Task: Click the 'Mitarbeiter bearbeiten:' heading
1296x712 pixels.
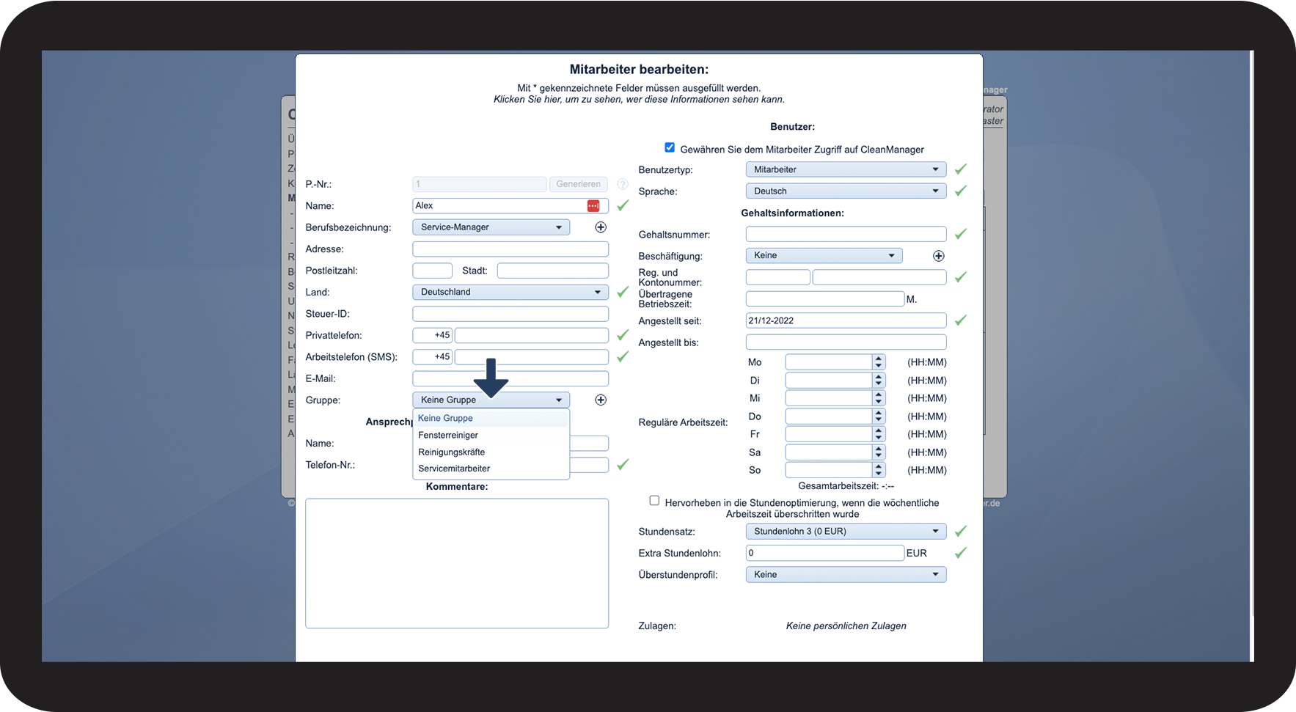Action: [640, 70]
